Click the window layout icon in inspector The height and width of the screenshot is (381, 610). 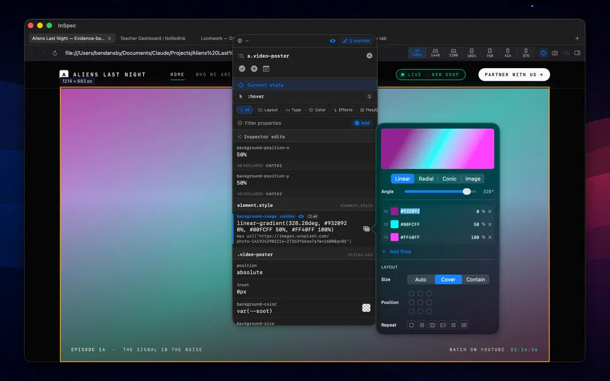[266, 69]
